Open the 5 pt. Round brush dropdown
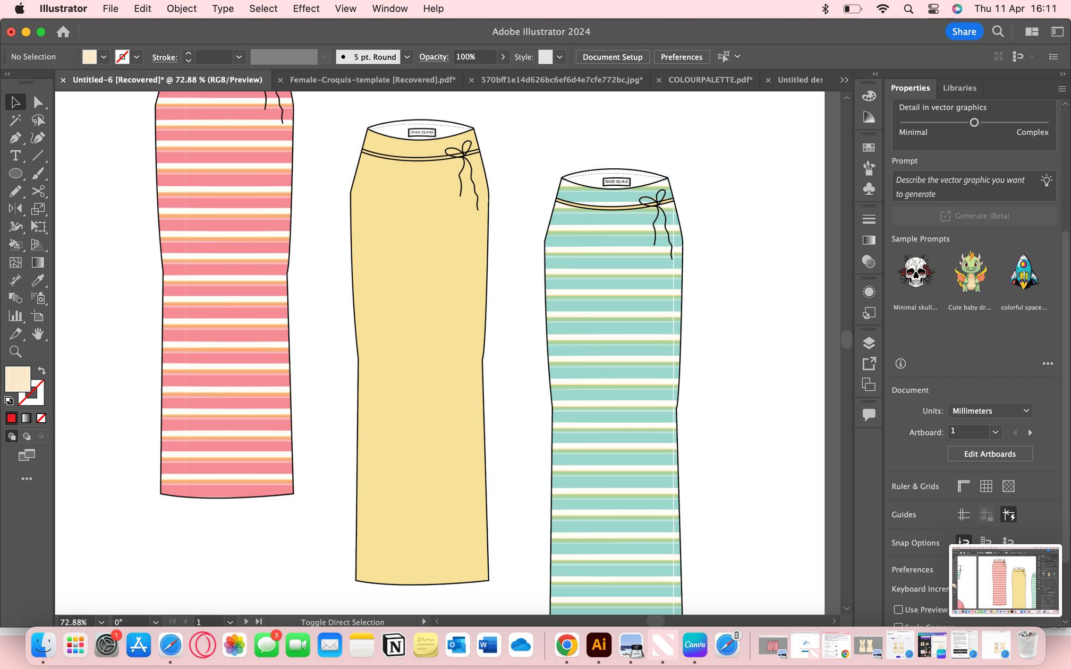 [407, 57]
